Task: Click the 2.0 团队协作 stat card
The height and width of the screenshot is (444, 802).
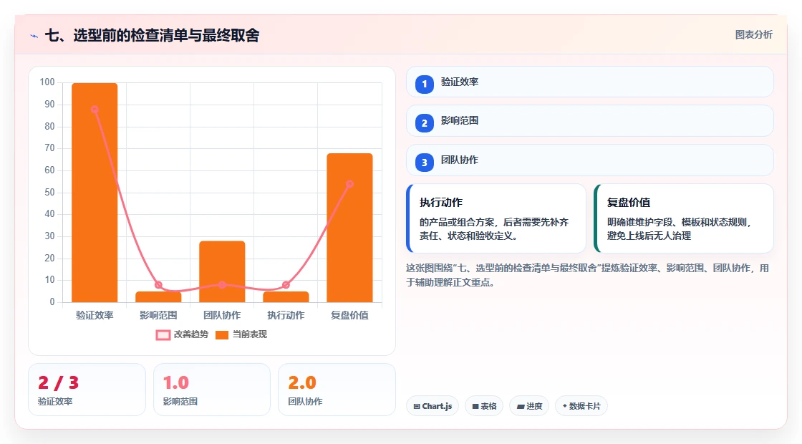Action: pyautogui.click(x=337, y=390)
